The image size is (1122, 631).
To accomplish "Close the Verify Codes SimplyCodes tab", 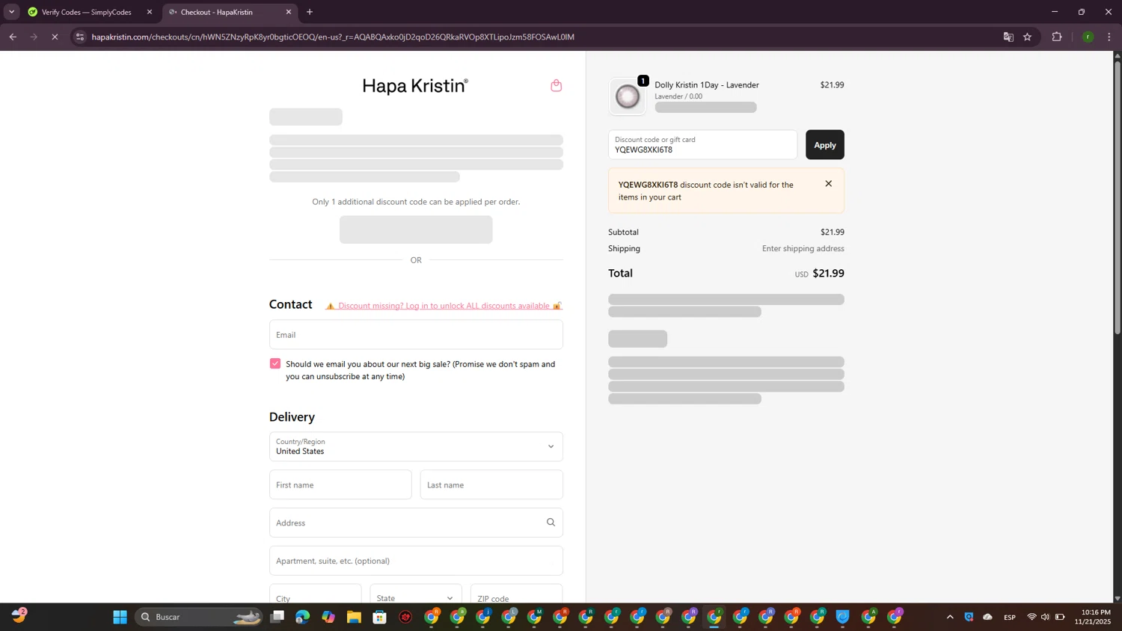I will coord(150,12).
